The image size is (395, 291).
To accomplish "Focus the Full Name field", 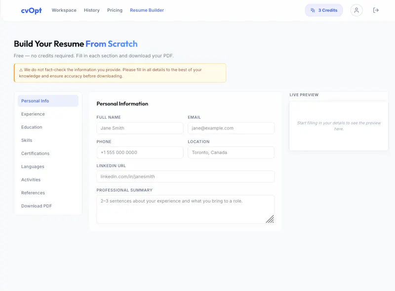I will click(140, 128).
